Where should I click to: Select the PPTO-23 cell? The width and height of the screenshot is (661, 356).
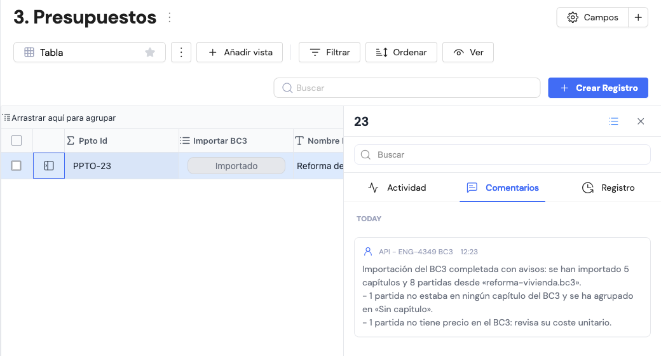pos(122,166)
